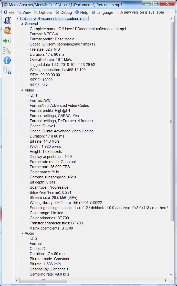Select the 'Writing library: x264 core 155' row
Viewport: 177px width, 286px height.
(66, 202)
